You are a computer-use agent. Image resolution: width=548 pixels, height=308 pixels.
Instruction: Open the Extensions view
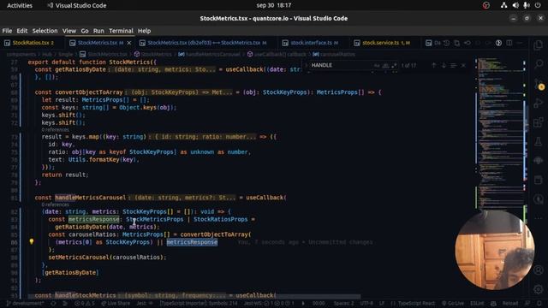[x=539, y=122]
